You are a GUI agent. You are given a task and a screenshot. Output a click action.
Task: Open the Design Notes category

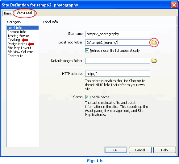17,44
